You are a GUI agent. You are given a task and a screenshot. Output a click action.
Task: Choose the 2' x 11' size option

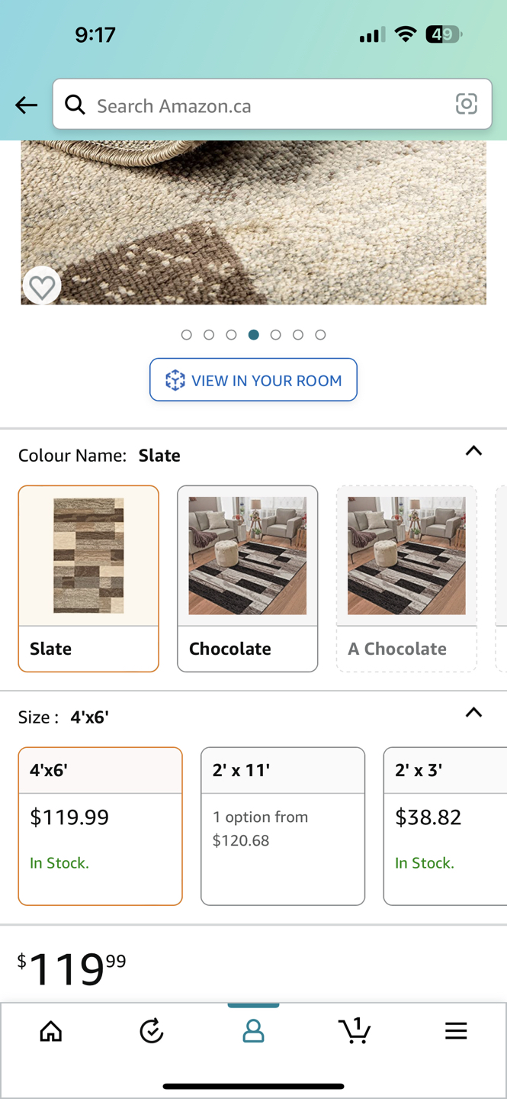click(282, 826)
